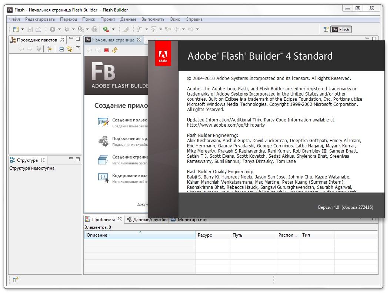Maximize the Структура panel
The image size is (390, 294).
[x=78, y=159]
